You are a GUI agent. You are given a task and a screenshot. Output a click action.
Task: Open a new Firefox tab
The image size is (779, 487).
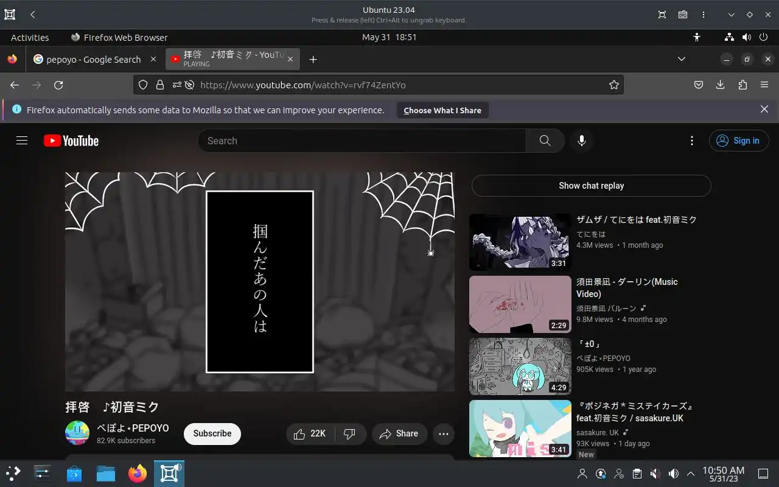(313, 60)
